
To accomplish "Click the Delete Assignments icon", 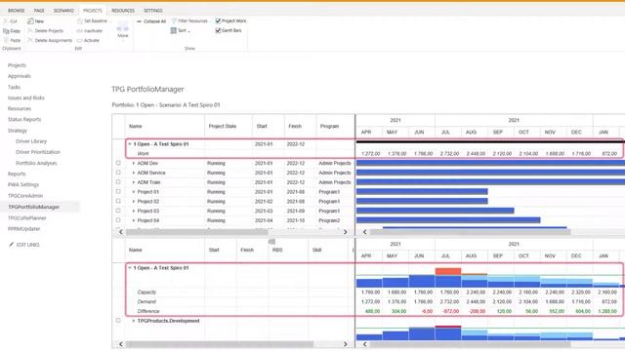I will pyautogui.click(x=30, y=40).
